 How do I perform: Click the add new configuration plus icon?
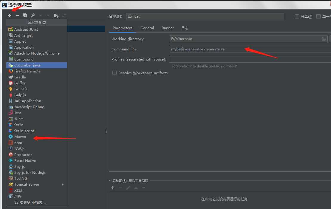[x=10, y=16]
